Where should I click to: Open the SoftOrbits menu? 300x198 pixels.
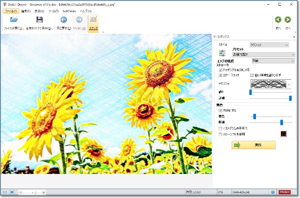tap(69, 11)
